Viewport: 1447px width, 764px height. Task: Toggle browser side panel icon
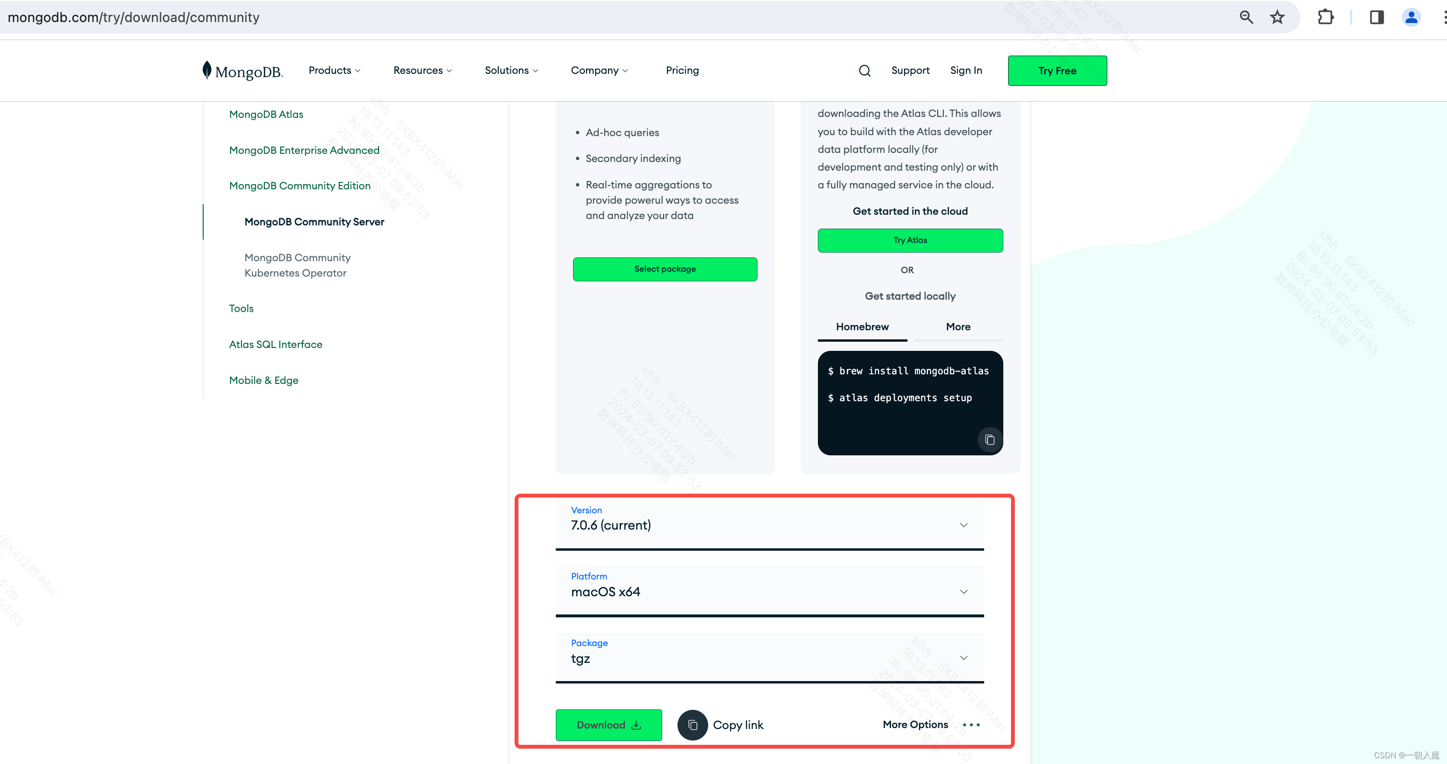(1376, 17)
